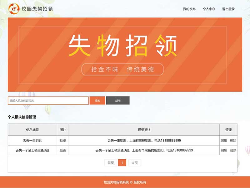Click the campus lost-and-found logo icon
Viewport: 250px width, 188px height.
click(x=13, y=8)
